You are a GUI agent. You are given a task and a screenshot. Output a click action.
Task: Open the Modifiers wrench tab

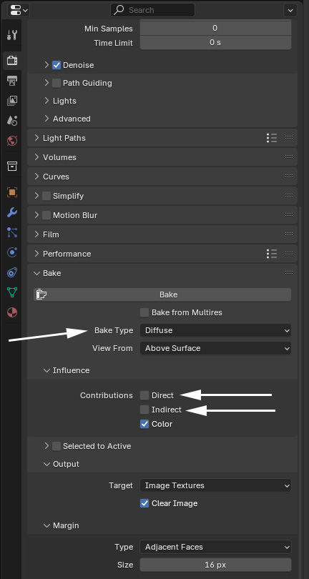click(12, 212)
